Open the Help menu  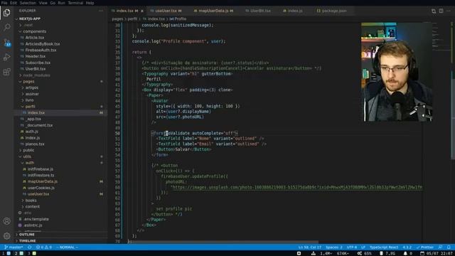tap(90, 3)
